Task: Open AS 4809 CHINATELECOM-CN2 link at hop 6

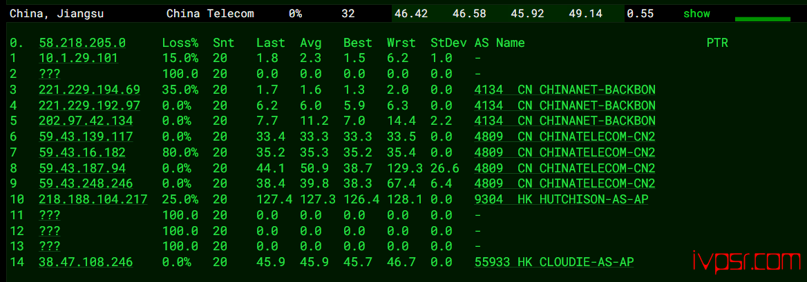Action: [564, 137]
